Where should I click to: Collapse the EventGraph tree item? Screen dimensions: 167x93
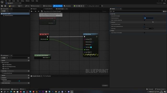click(1, 63)
